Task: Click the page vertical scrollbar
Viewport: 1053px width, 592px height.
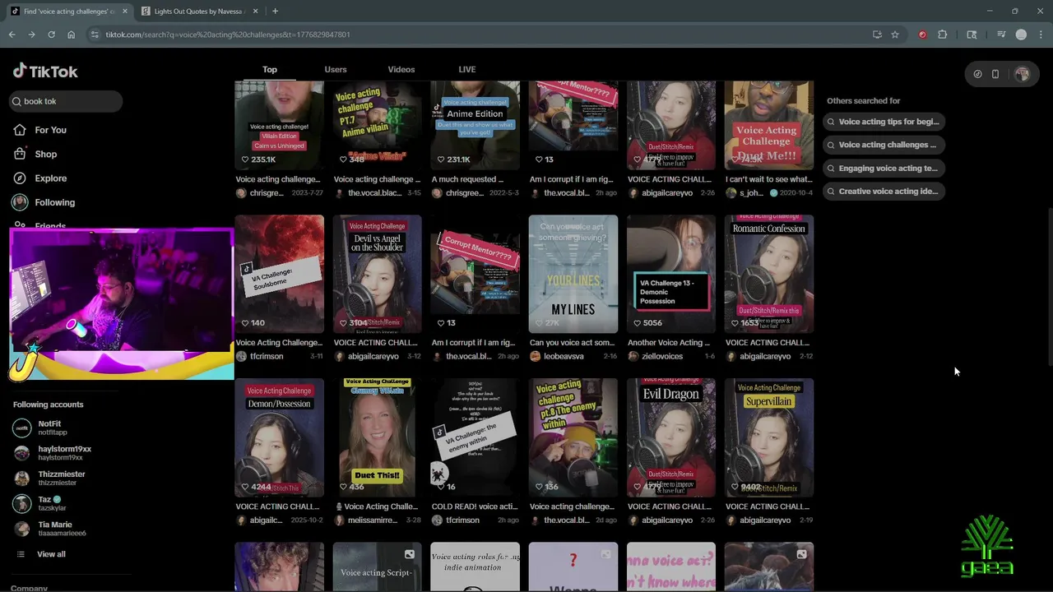Action: [x=1049, y=288]
